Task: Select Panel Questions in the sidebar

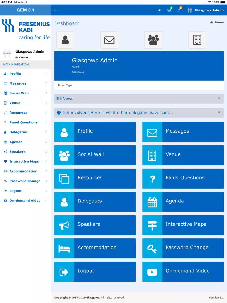Action: tap(26, 122)
